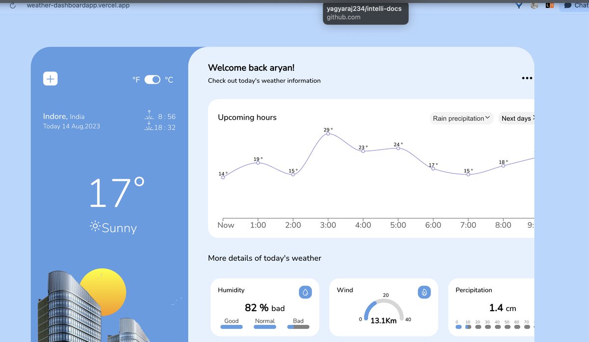Select the Bad humidity level indicator
589x342 pixels.
pyautogui.click(x=298, y=326)
